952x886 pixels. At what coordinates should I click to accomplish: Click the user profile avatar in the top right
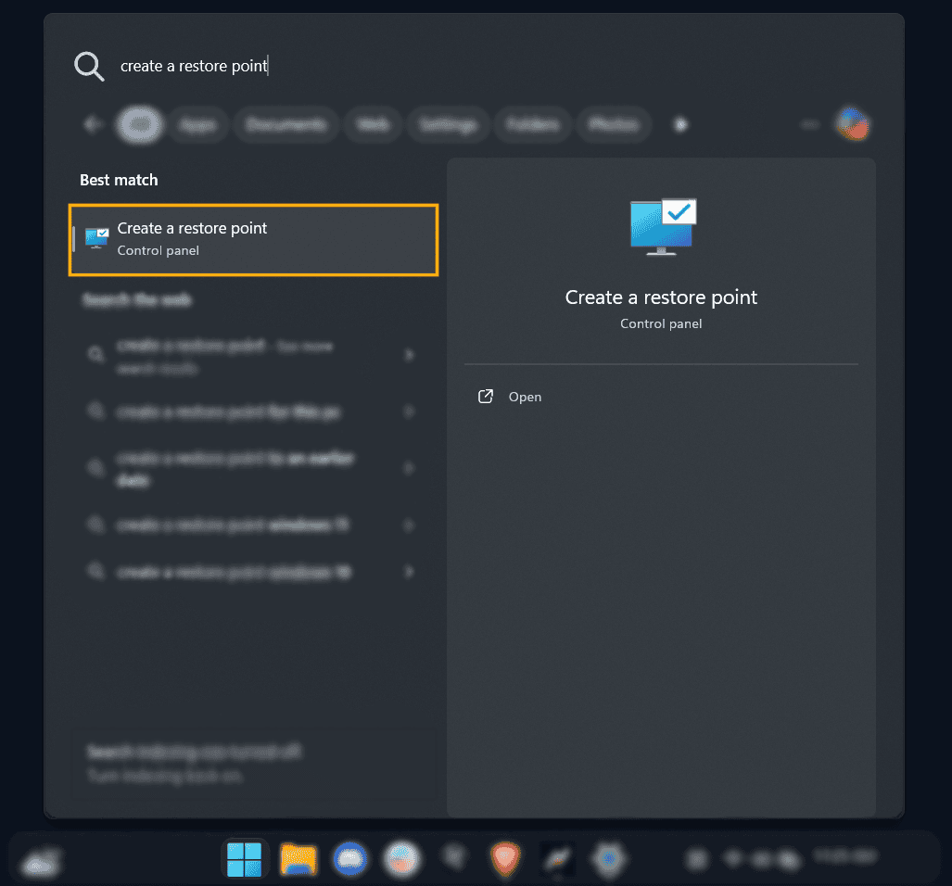point(852,123)
